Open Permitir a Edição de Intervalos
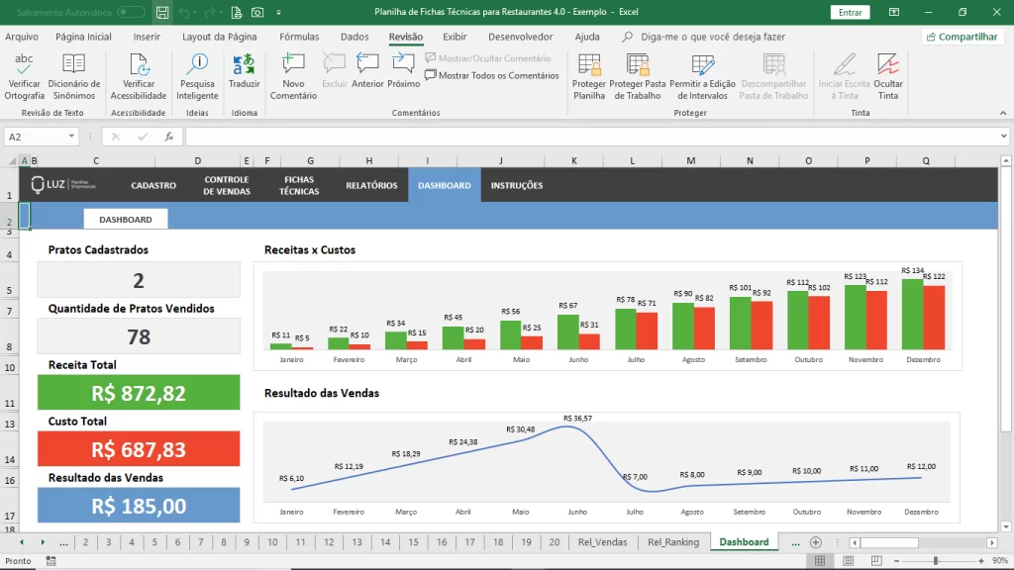This screenshot has width=1014, height=570. 702,76
